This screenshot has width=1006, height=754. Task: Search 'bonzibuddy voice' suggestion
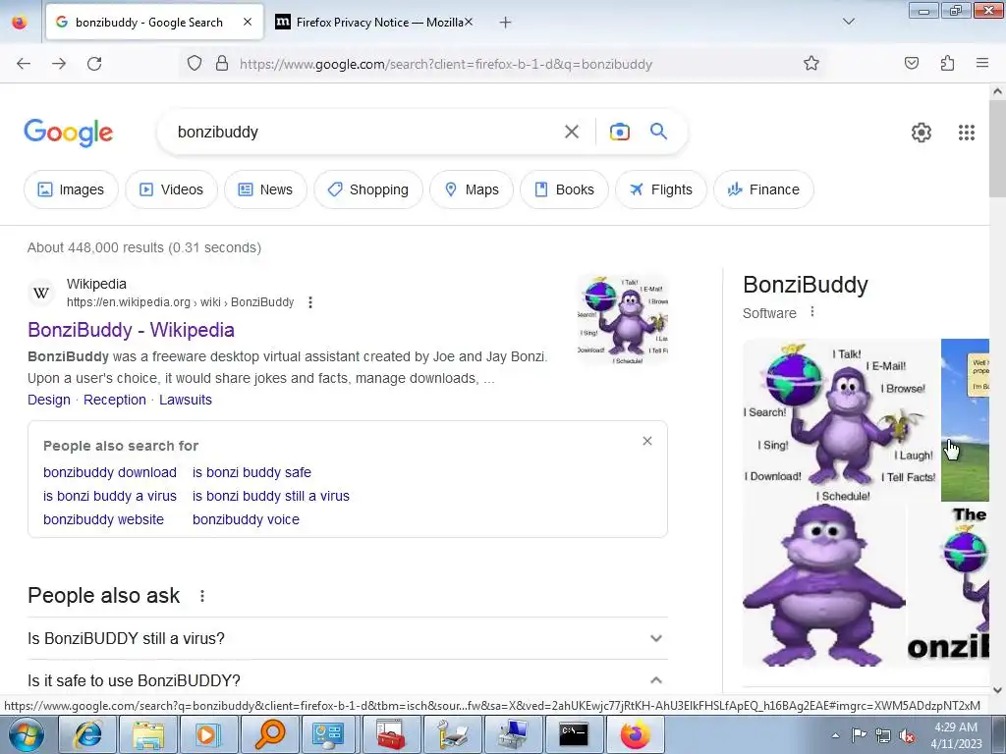pos(246,520)
